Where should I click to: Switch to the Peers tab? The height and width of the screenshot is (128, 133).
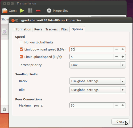[x=38, y=29]
